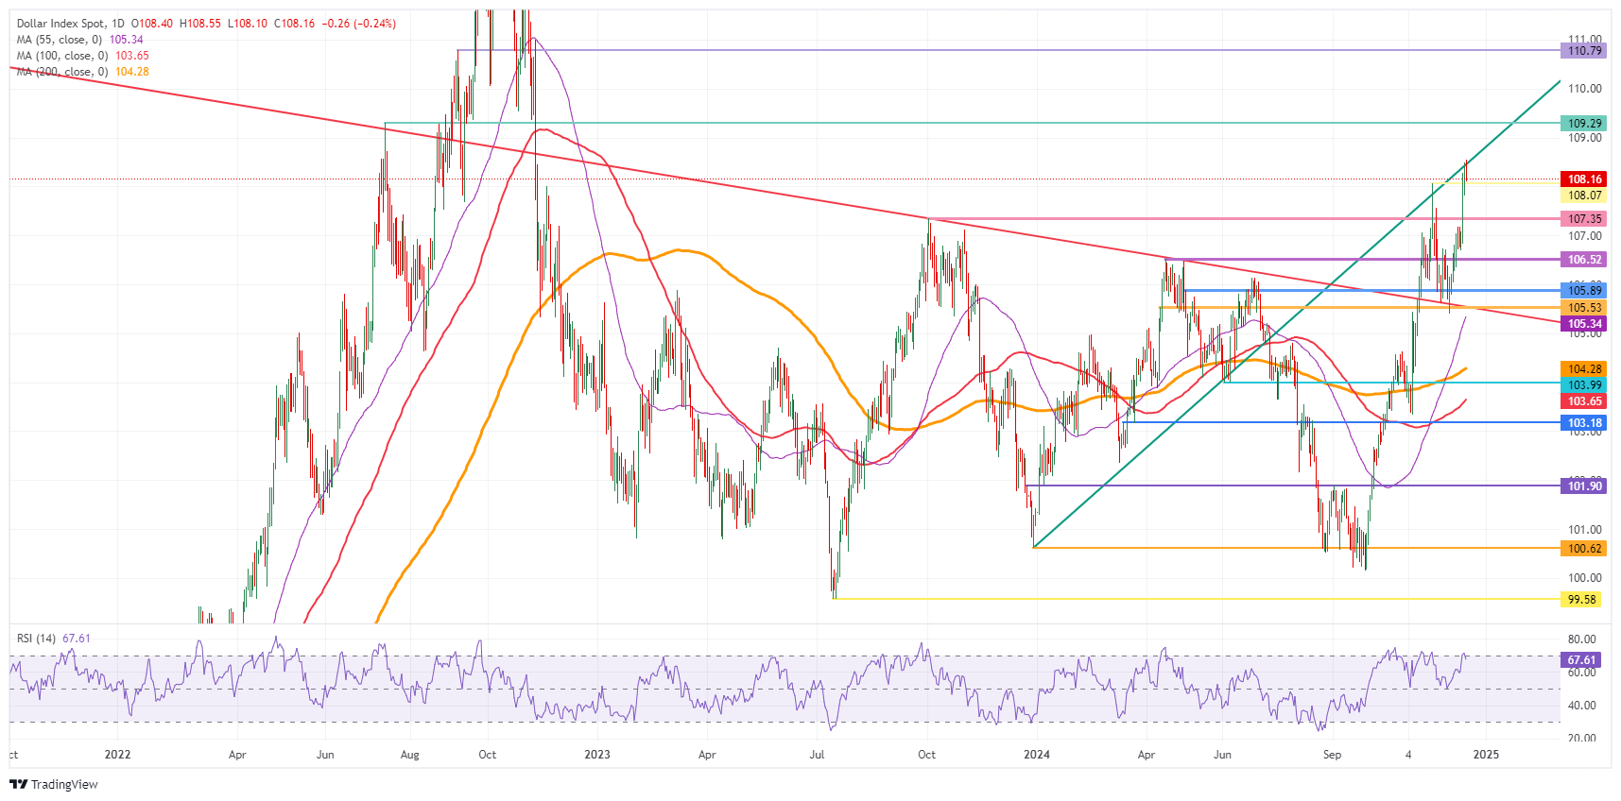Select the 110.79 purple price level label

(x=1584, y=51)
